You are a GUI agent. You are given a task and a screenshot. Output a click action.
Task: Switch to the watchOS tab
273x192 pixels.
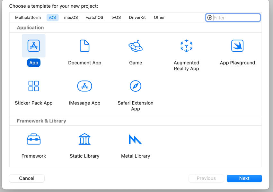click(94, 18)
